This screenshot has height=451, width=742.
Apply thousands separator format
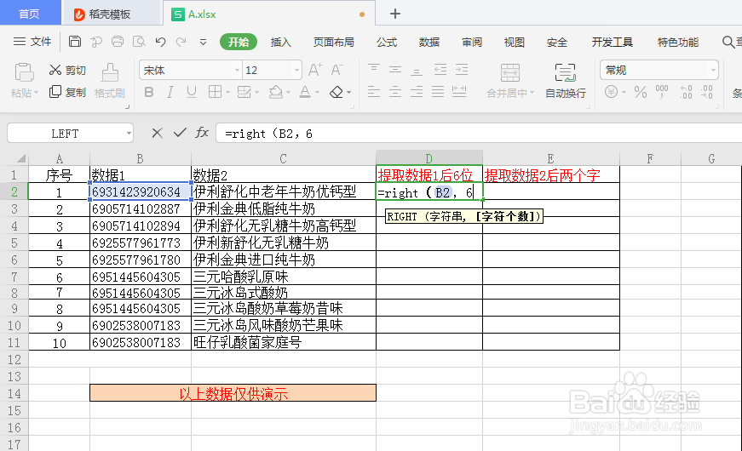pyautogui.click(x=662, y=92)
